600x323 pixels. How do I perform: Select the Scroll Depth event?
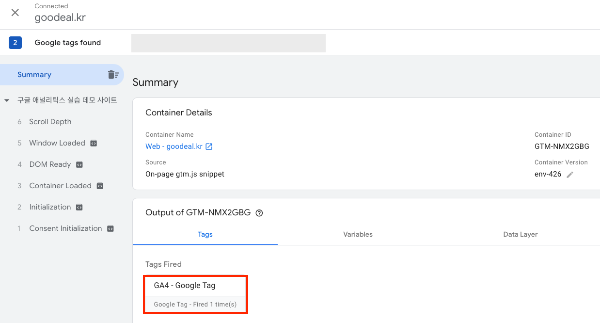click(50, 122)
